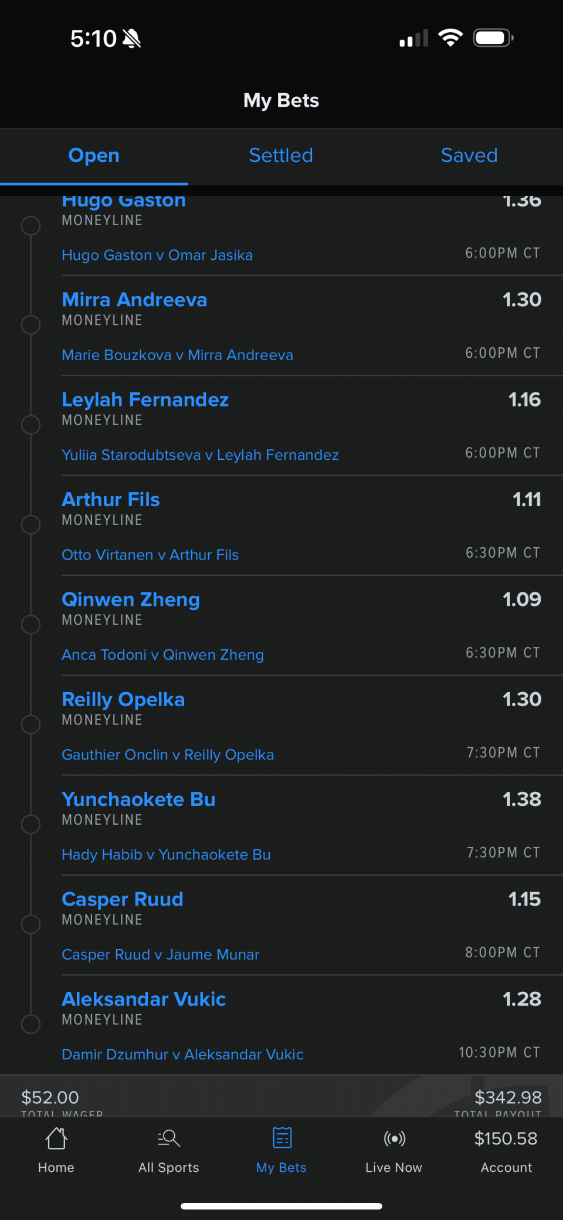This screenshot has height=1220, width=563.
Task: Tap the status circle beside Reilly Opelka
Action: pos(30,724)
